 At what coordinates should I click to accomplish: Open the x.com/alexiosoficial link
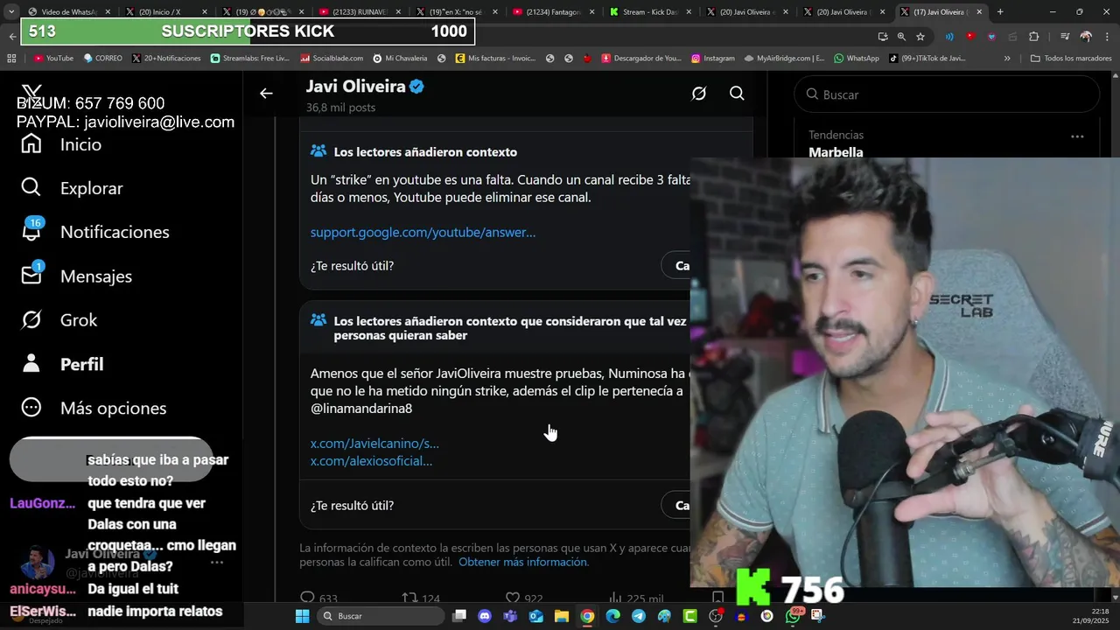[371, 461]
